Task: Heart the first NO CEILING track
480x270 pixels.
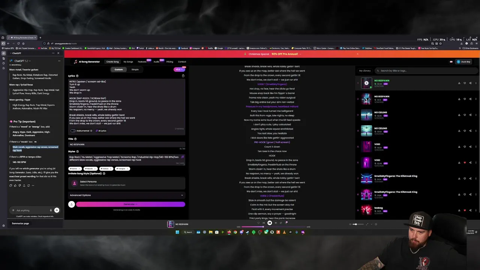Action: point(465,115)
